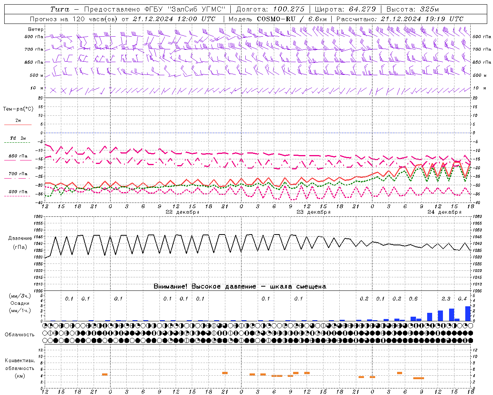
Task: Click the '500 м' wind level label on left
Action: [37, 75]
